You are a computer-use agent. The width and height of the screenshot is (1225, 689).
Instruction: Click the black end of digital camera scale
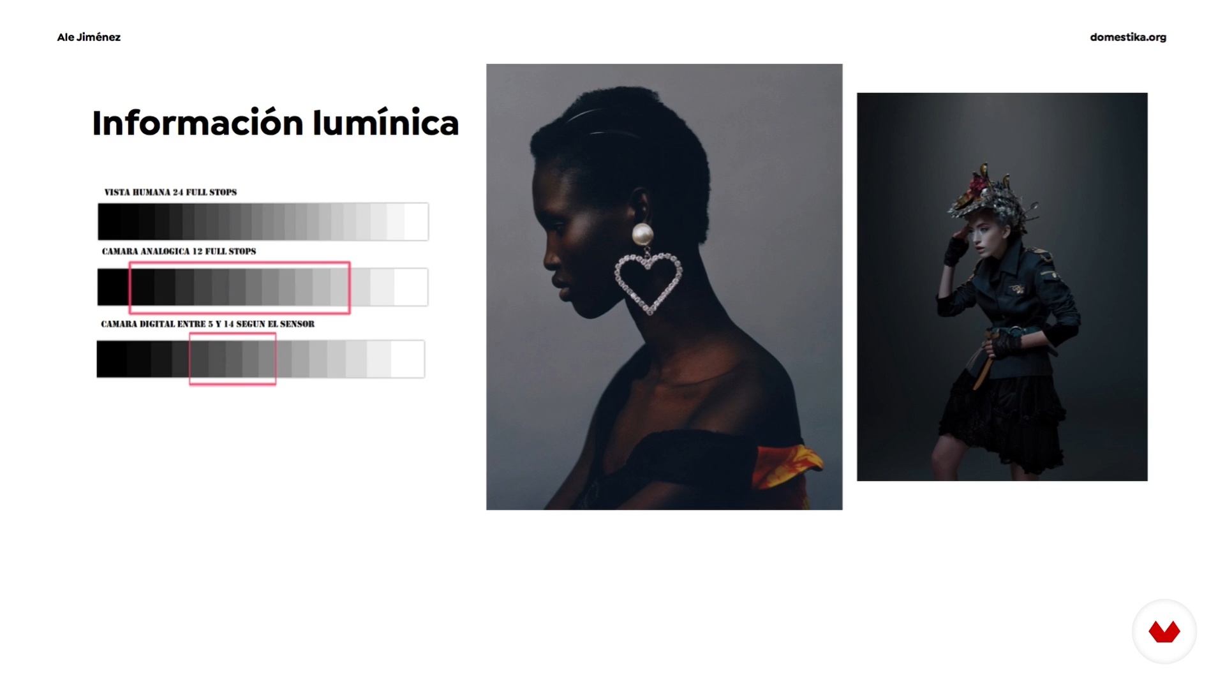pyautogui.click(x=112, y=359)
